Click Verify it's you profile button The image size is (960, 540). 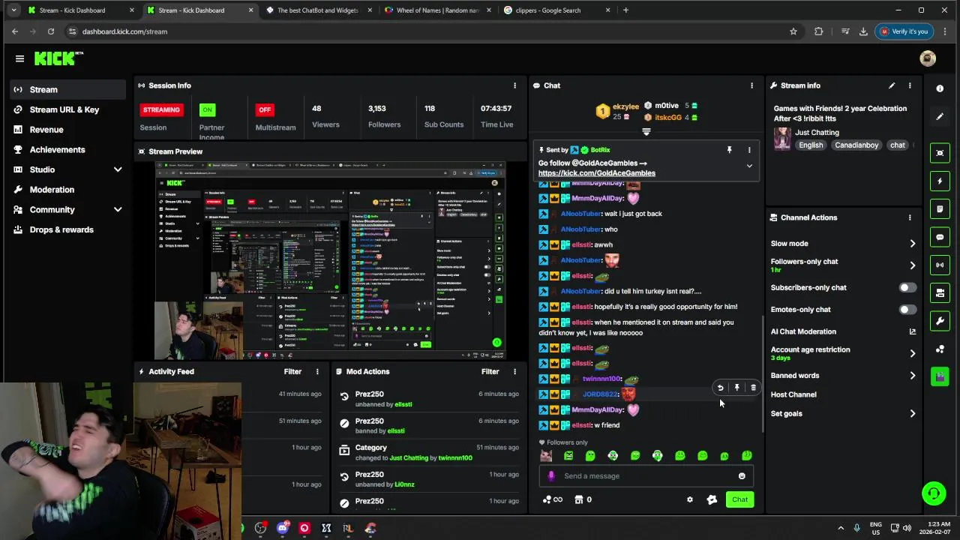[x=904, y=31]
